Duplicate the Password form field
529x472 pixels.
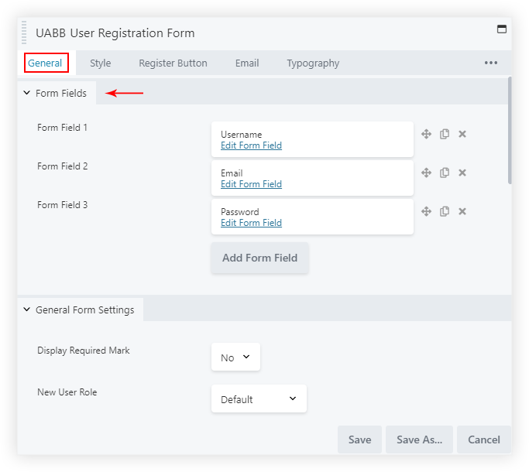pyautogui.click(x=445, y=211)
